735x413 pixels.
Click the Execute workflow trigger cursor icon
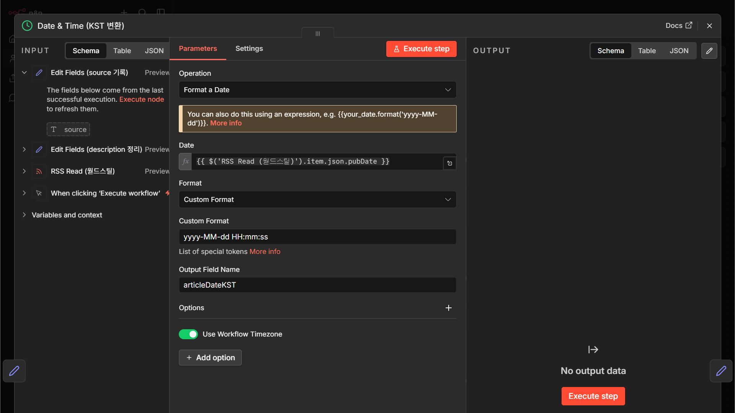39,193
